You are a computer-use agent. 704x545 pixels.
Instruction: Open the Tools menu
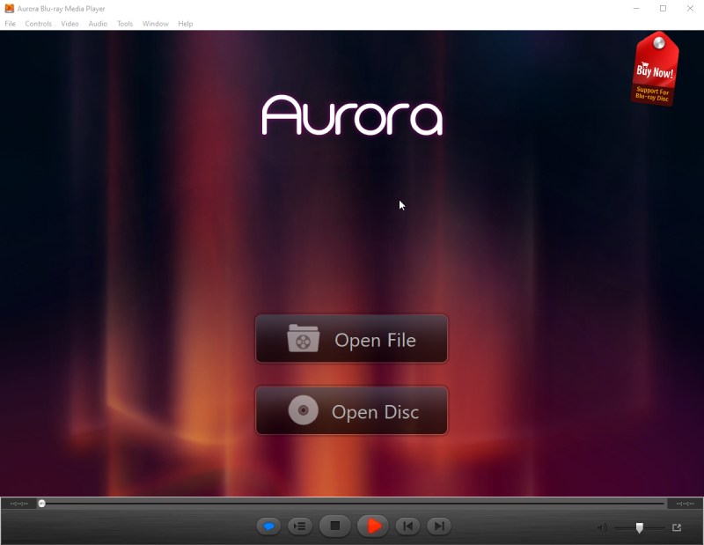[x=125, y=24]
